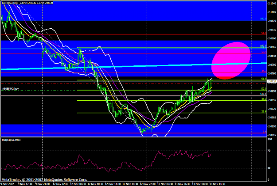Click the 12 Nov 06:30 time label
This screenshot has height=186, width=277.
pyautogui.click(x=78, y=184)
